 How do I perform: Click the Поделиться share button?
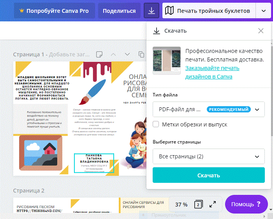(x=119, y=11)
